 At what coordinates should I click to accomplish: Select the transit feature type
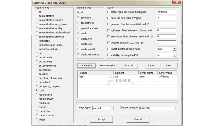click(37, 107)
